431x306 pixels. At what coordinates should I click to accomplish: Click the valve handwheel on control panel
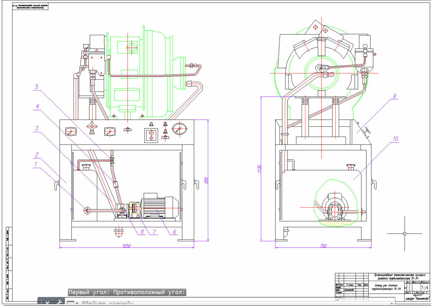pos(91,127)
